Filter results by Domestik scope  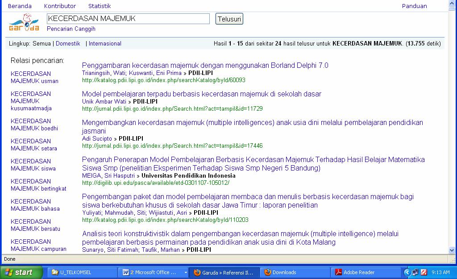[67, 44]
